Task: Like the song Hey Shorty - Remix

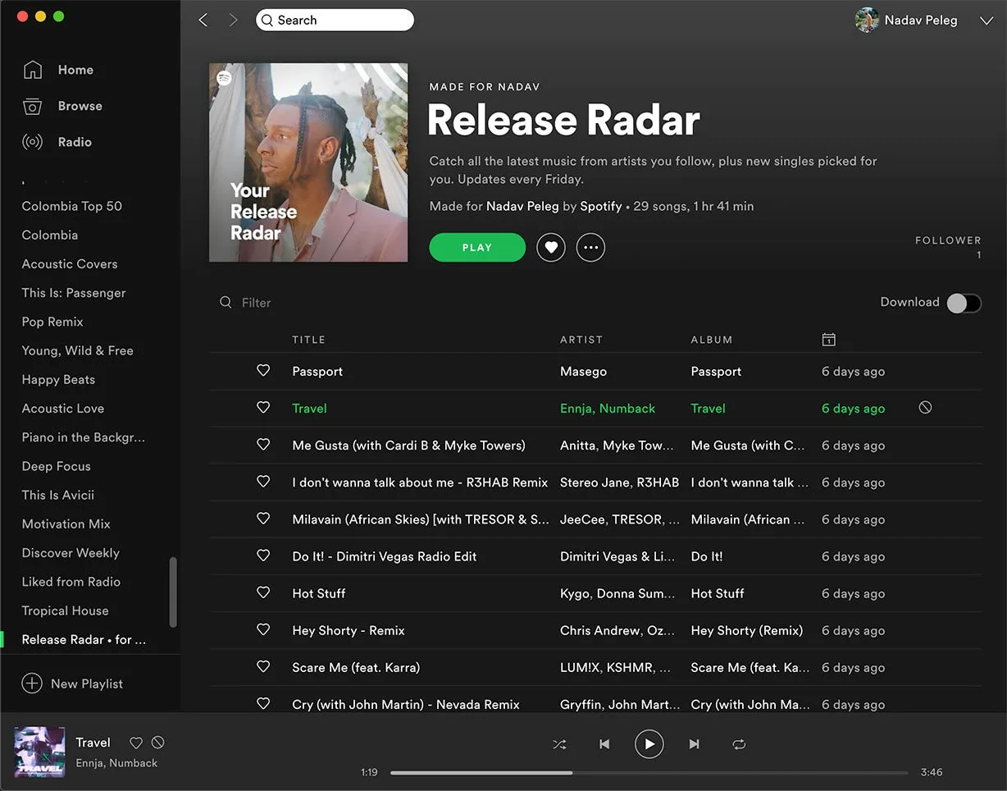Action: pos(263,630)
